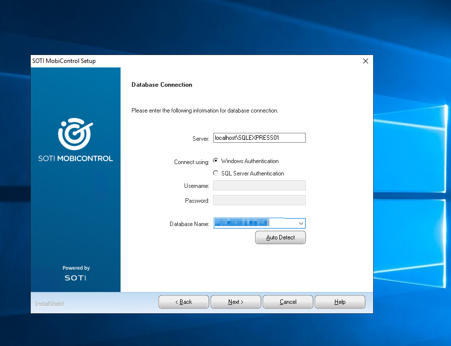451x346 pixels.
Task: Go to previous step with Back
Action: 184,302
